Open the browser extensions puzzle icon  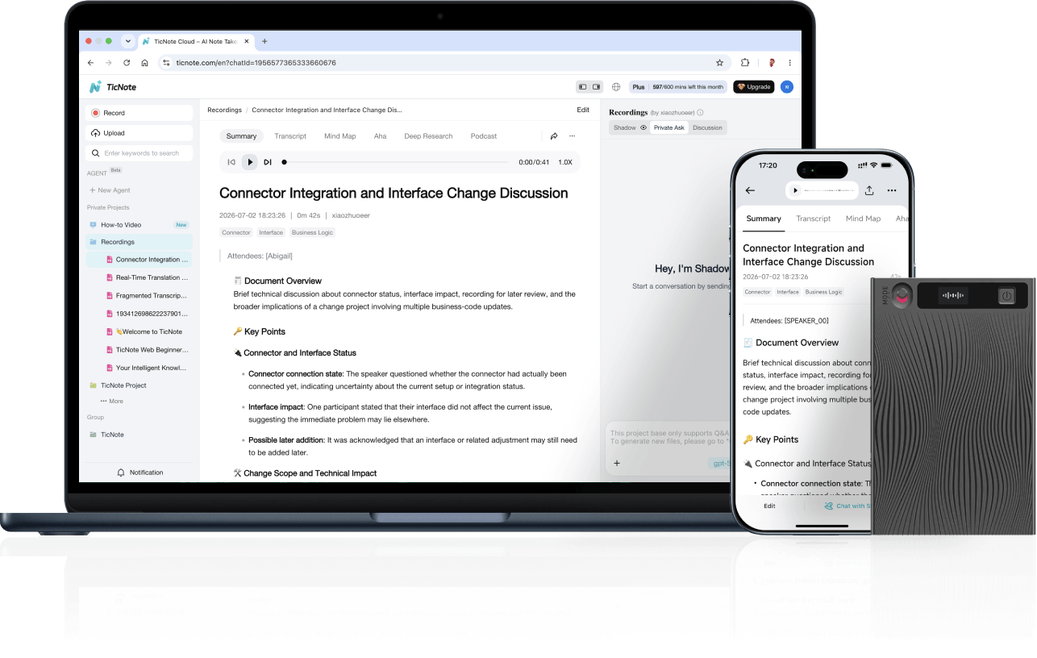[x=745, y=62]
